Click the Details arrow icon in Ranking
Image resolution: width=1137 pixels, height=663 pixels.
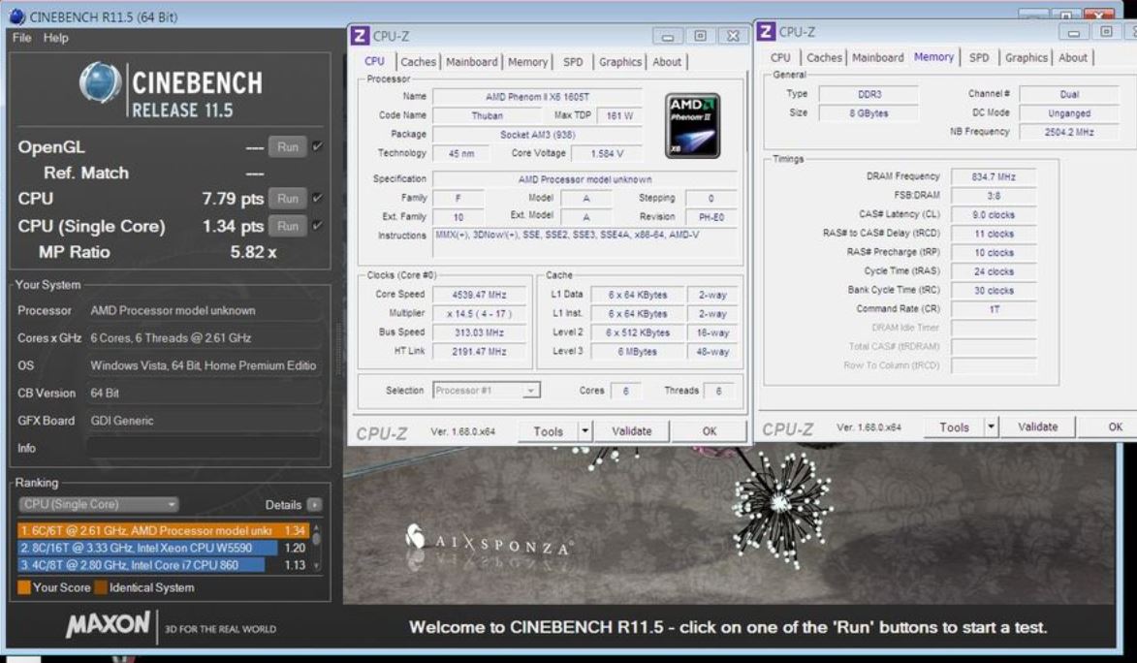tap(314, 504)
